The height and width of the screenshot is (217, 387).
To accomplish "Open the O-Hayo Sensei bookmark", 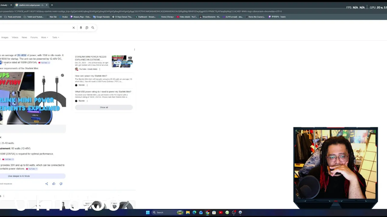I will (122, 17).
